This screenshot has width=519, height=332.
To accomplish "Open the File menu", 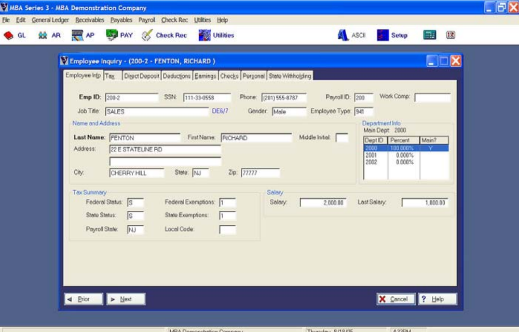I will pyautogui.click(x=6, y=20).
